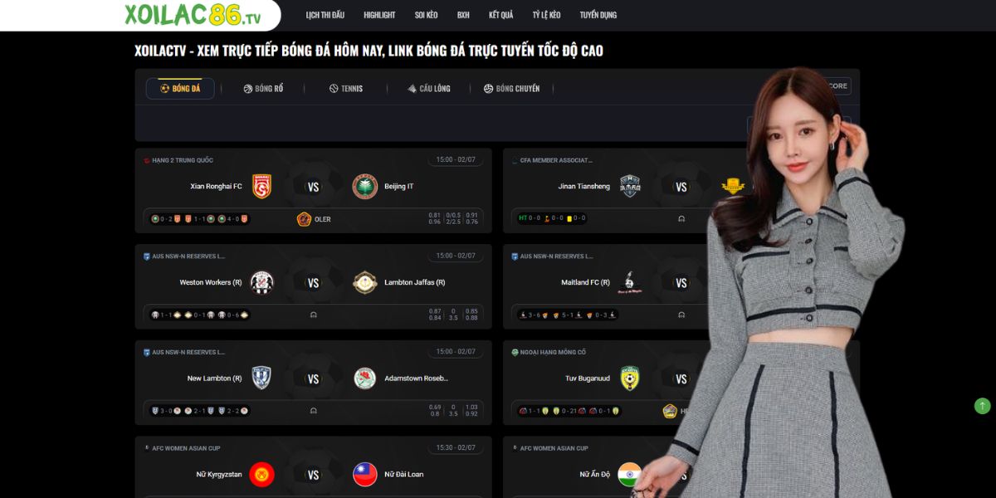This screenshot has width=996, height=498.
Task: Click the green scroll-to-top arrow button
Action: [x=983, y=406]
